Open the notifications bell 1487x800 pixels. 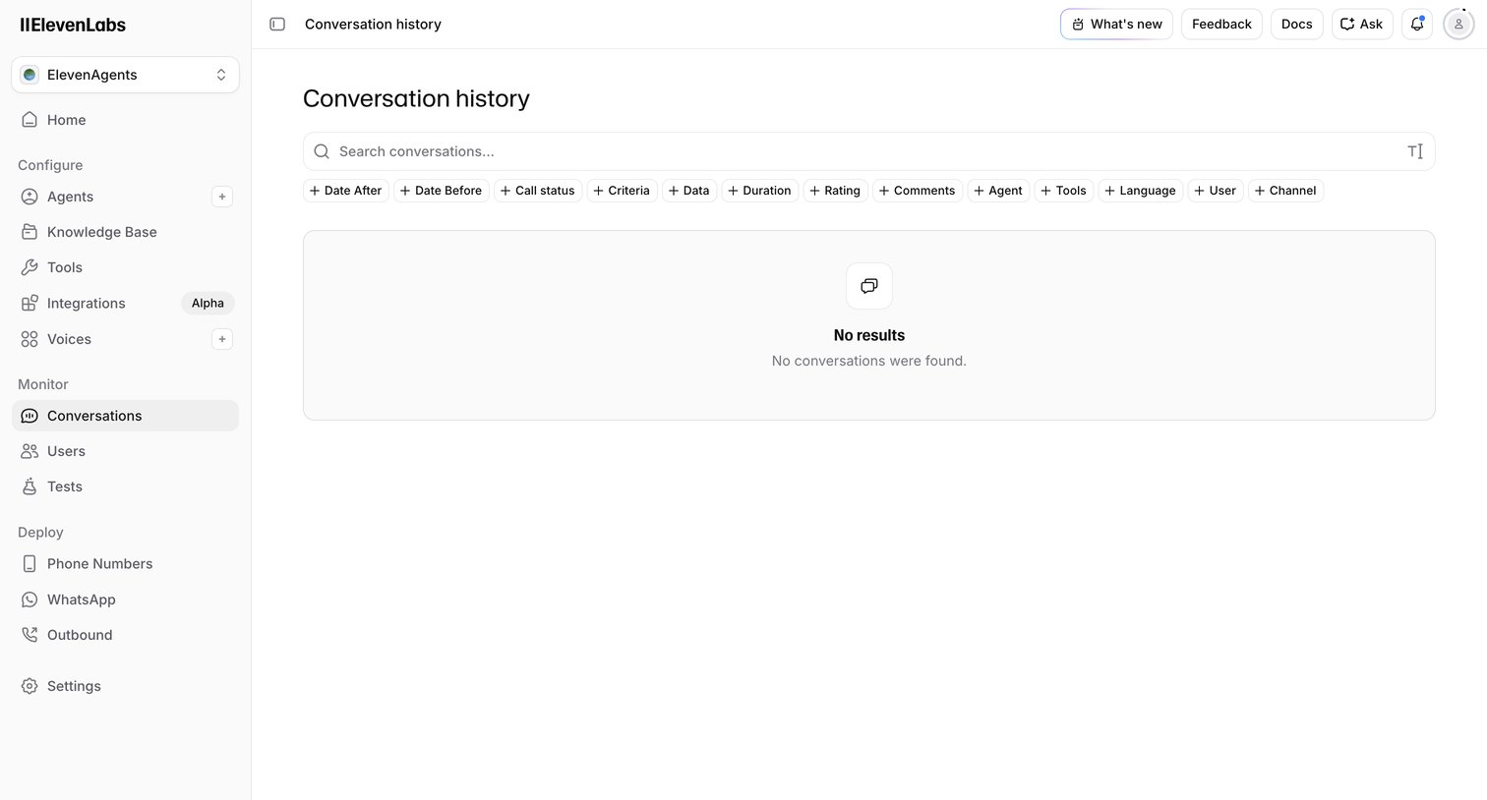point(1417,24)
